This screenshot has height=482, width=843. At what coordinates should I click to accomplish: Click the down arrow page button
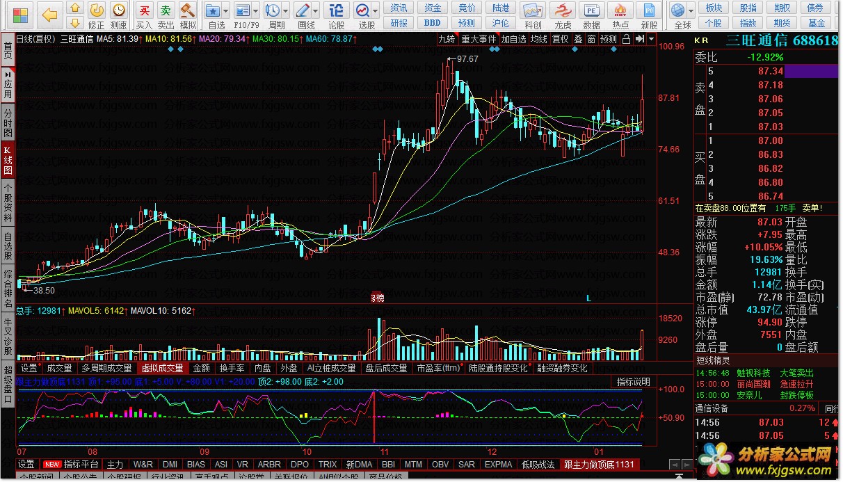pyautogui.click(x=76, y=23)
